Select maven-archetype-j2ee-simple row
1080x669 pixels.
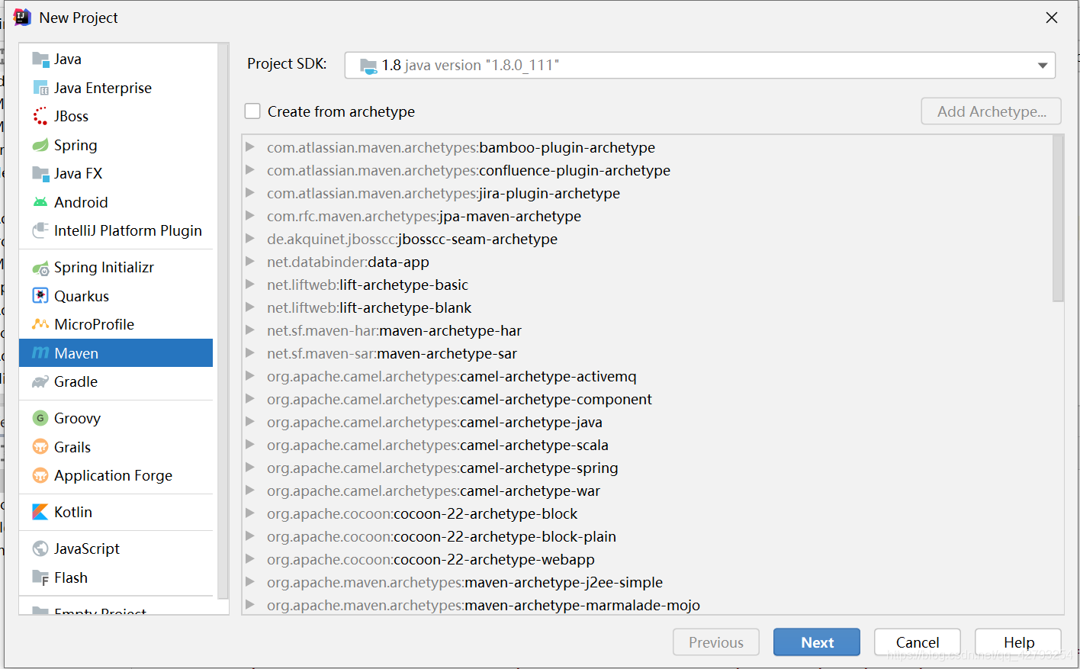647,582
